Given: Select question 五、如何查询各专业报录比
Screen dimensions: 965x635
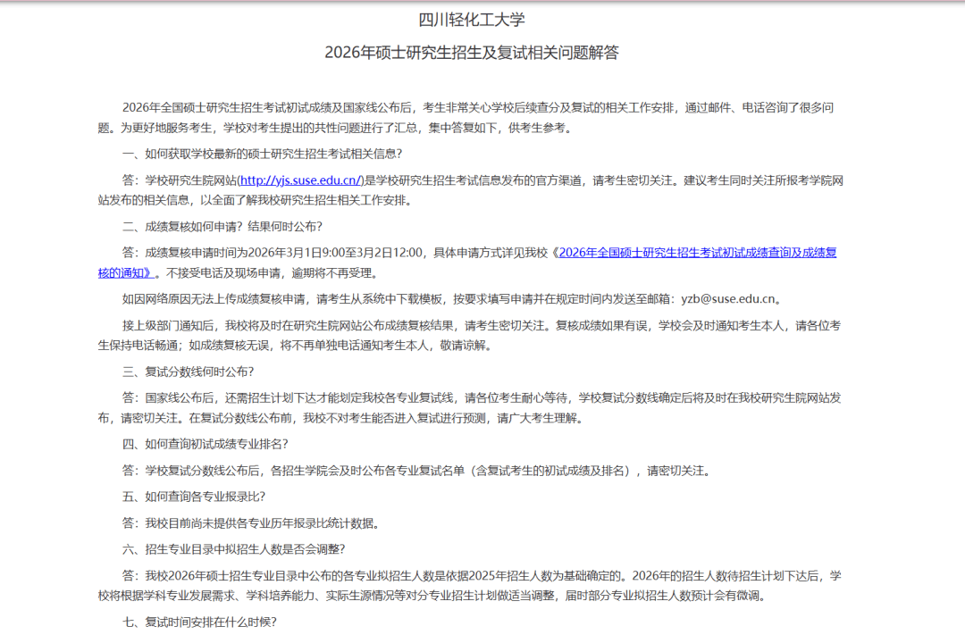Looking at the screenshot, I should tap(193, 497).
